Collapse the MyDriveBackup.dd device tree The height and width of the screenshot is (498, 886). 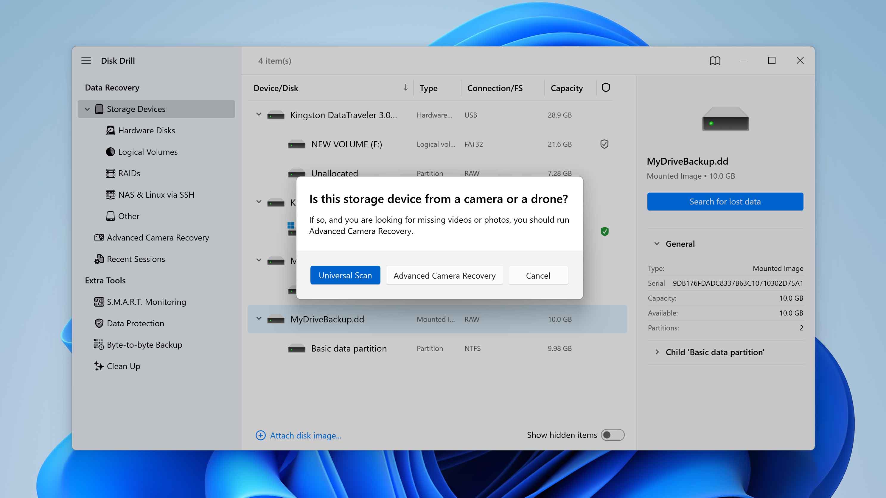pos(259,319)
